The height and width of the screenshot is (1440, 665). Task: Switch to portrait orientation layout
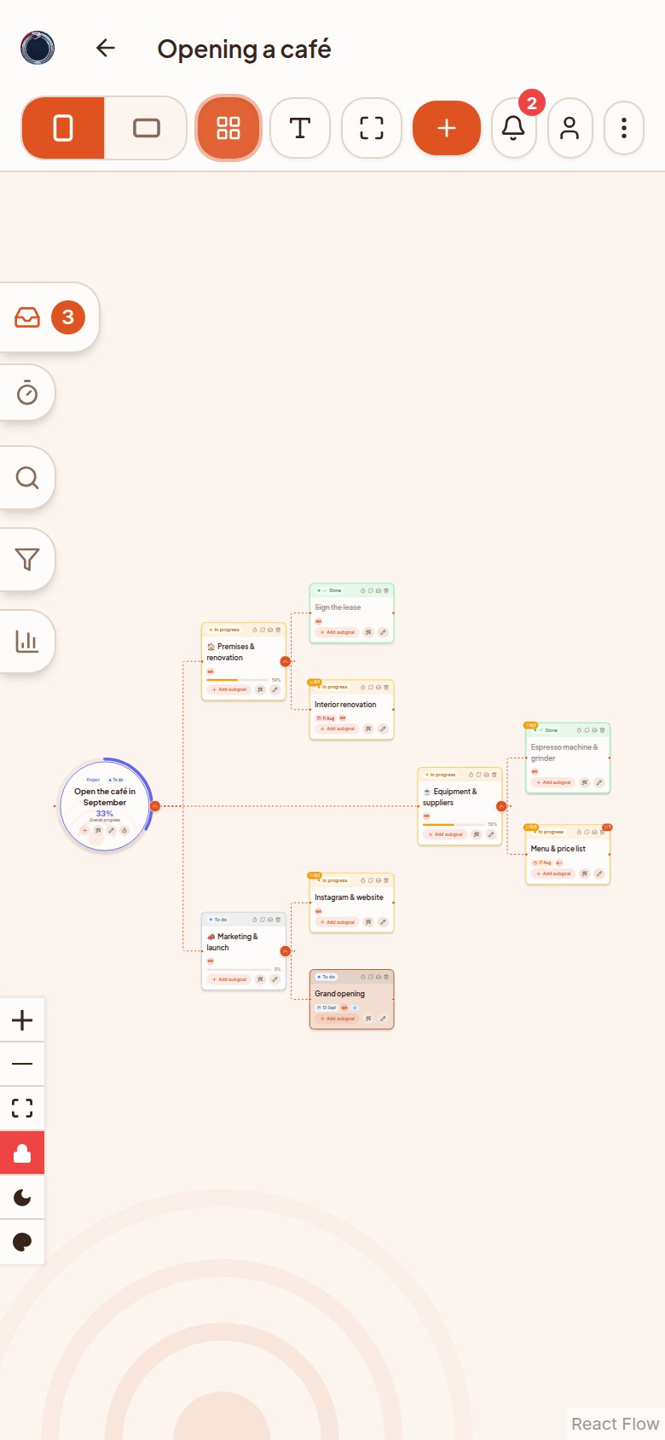(63, 128)
